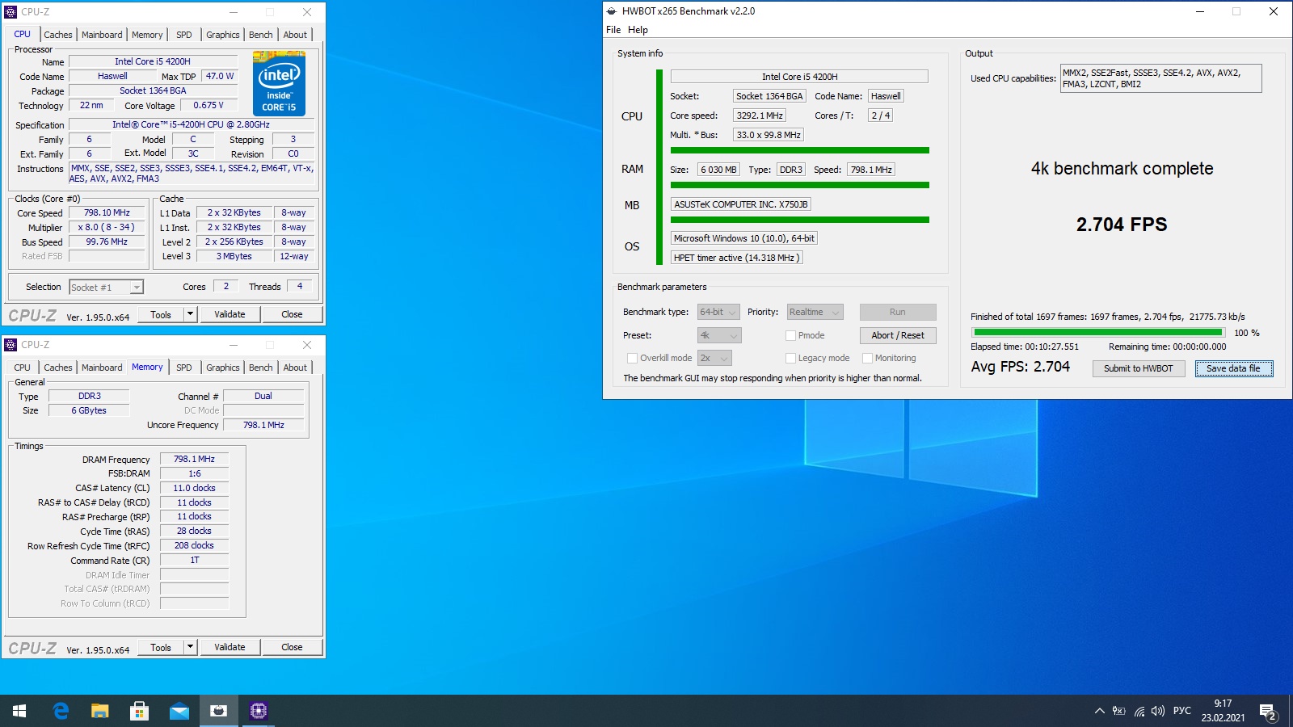Image resolution: width=1293 pixels, height=727 pixels.
Task: Open the File menu in HWBOT x265
Action: pos(613,30)
